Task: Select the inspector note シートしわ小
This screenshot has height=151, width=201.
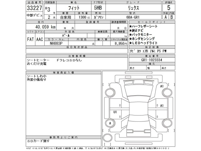Action: [x=37, y=76]
